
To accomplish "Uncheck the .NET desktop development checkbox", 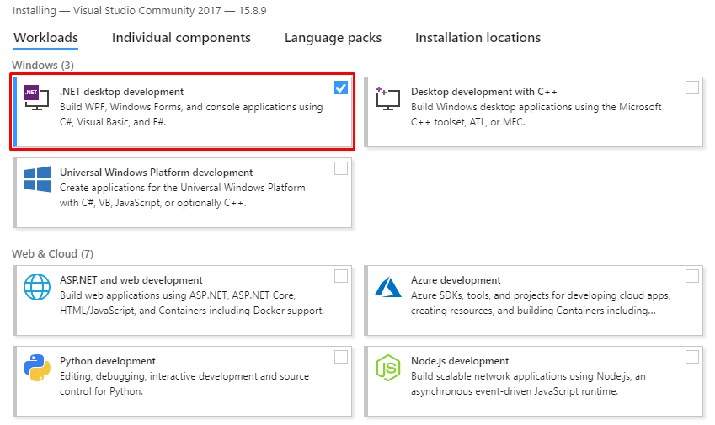I will [340, 88].
